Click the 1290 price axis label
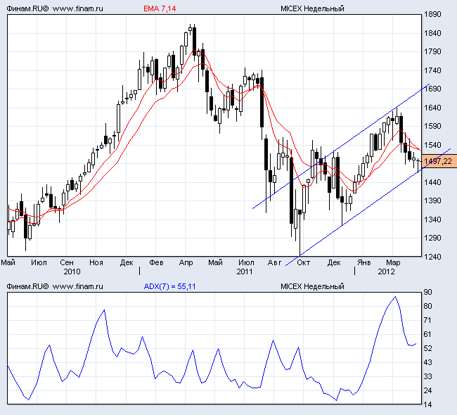Viewport: 457px width, 415px height. click(x=432, y=238)
